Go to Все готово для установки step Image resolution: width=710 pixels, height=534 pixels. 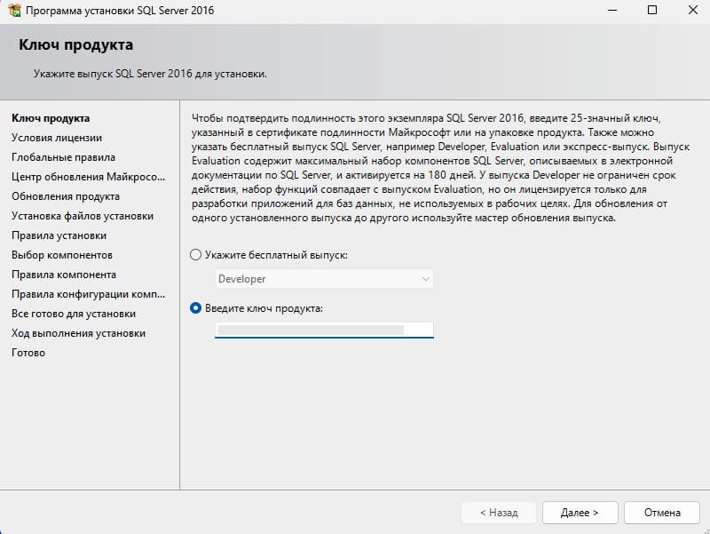[74, 314]
